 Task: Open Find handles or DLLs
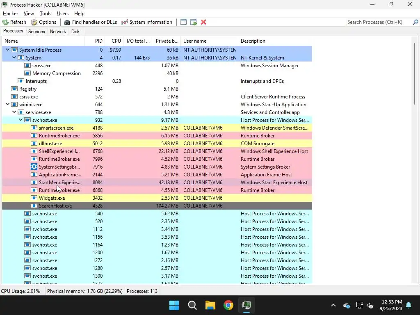click(91, 22)
